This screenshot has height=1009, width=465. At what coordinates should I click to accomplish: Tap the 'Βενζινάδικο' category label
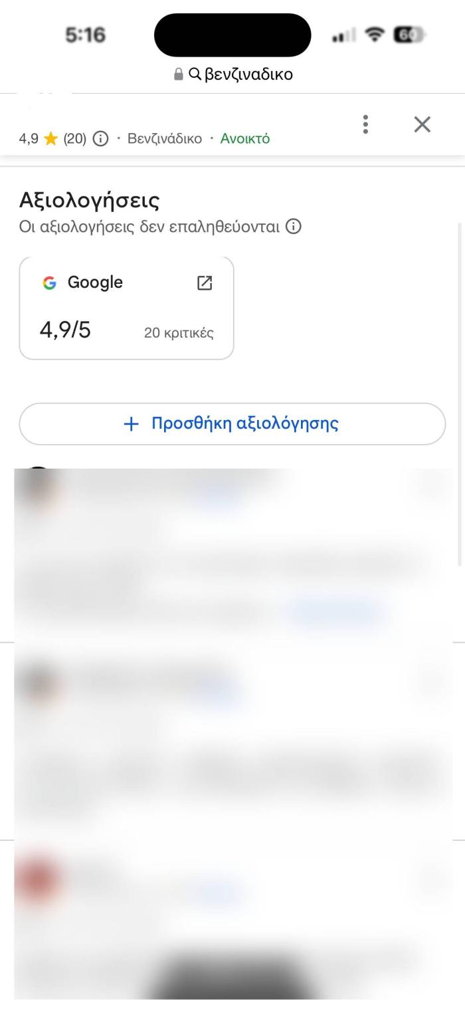pos(164,139)
